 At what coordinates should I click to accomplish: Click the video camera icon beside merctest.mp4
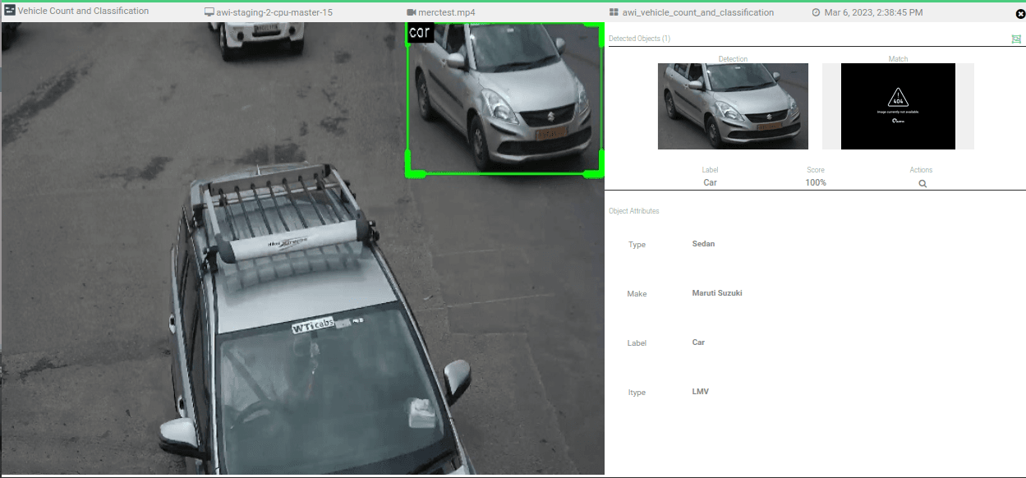[x=411, y=13]
